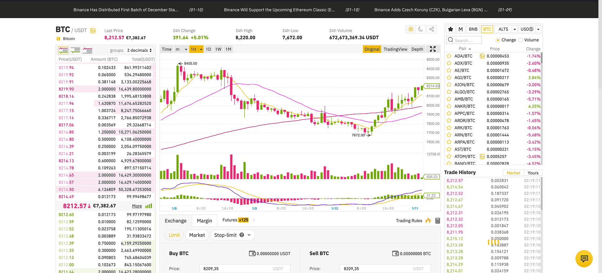The width and height of the screenshot is (602, 273).
Task: Star the ARK/BTC pair
Action: pos(449,128)
